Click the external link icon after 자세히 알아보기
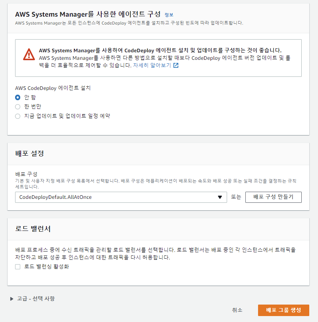 click(176, 65)
